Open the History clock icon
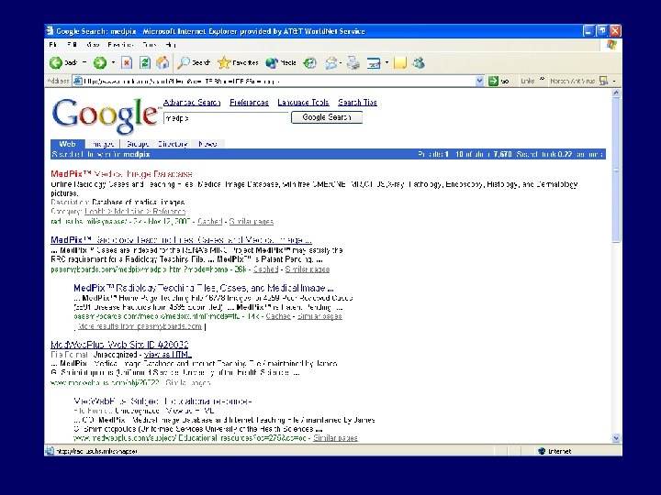This screenshot has height=495, width=661. pos(310,62)
